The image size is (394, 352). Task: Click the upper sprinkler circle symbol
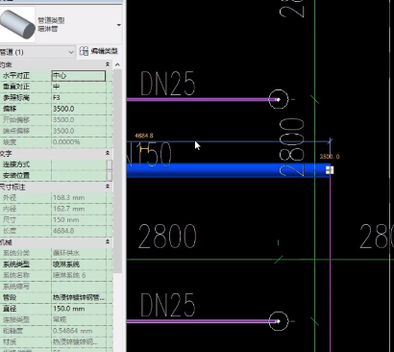click(x=279, y=99)
